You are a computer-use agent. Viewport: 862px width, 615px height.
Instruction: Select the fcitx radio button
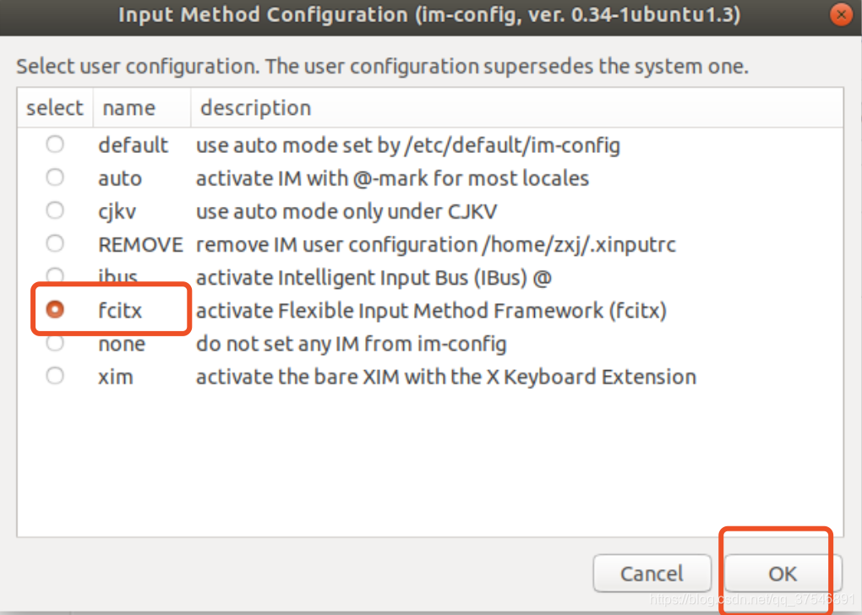coord(55,309)
